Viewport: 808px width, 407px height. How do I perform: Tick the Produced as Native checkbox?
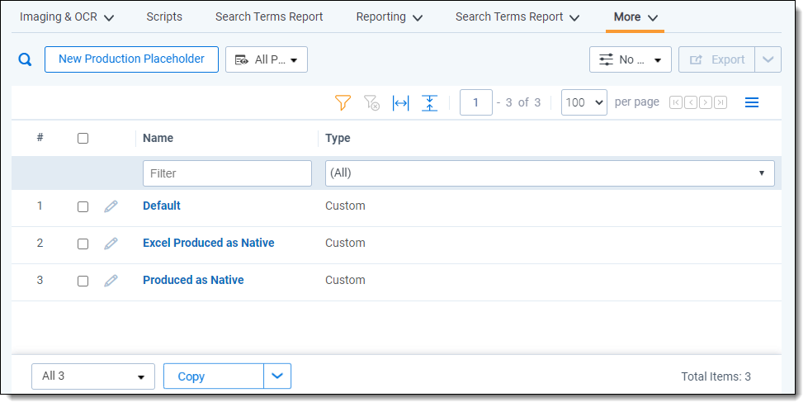pos(83,281)
